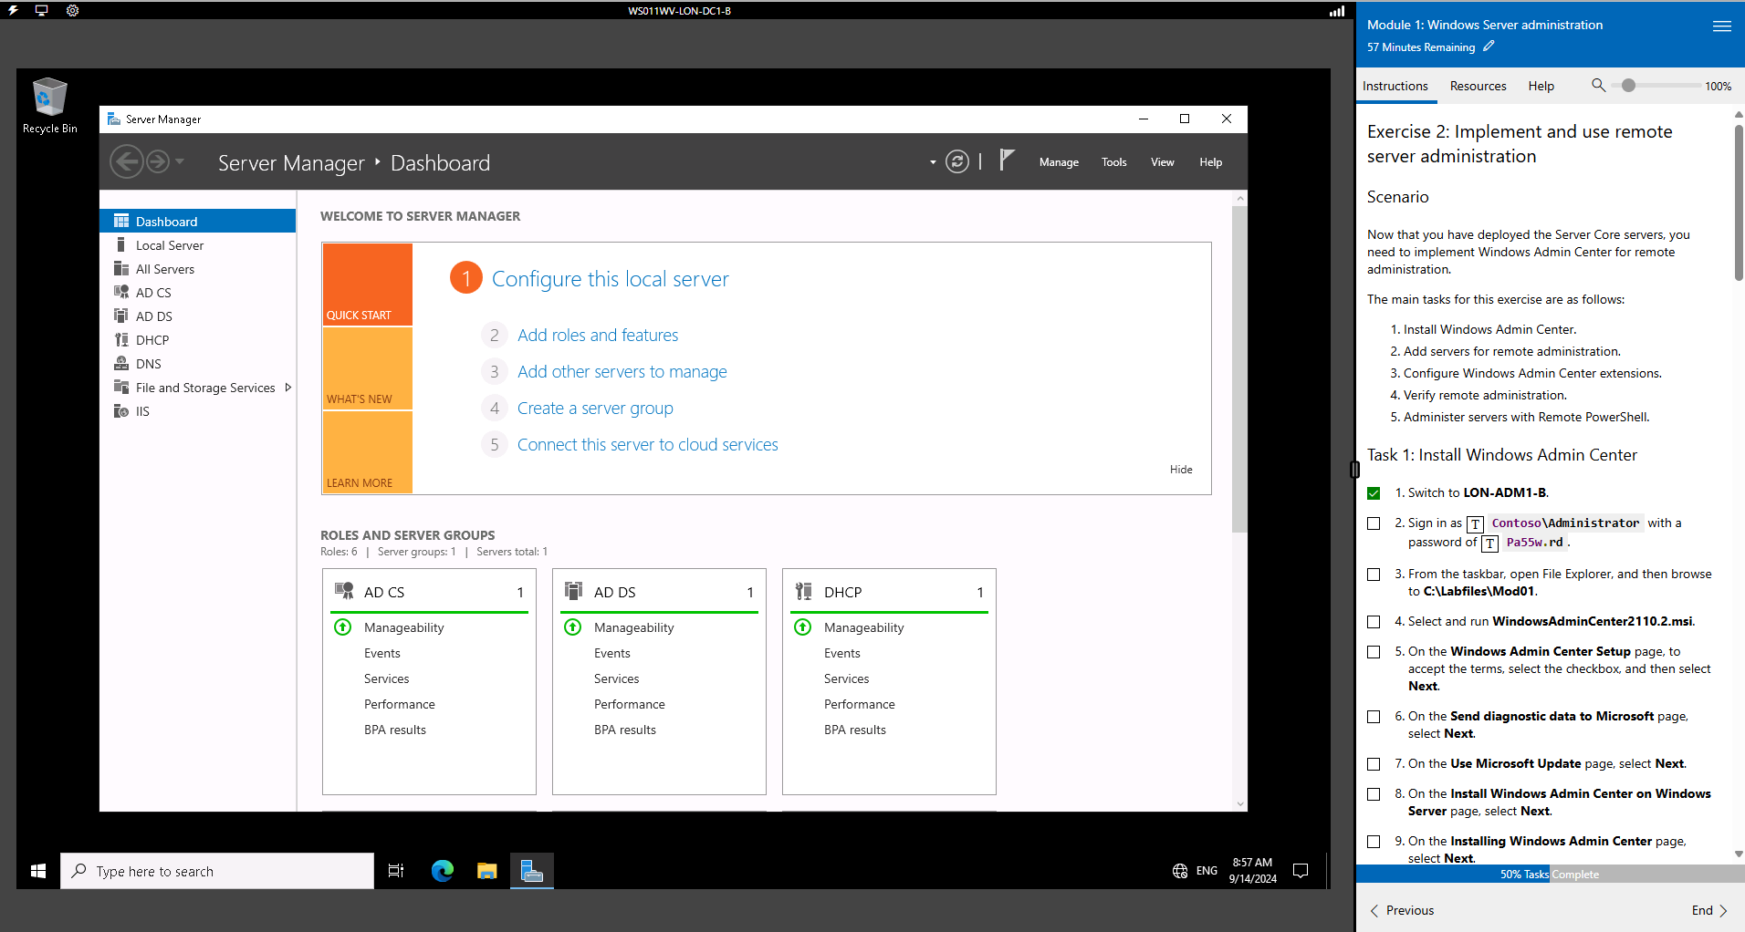
Task: Check step 7 Use Microsoft Update
Action: point(1374,764)
